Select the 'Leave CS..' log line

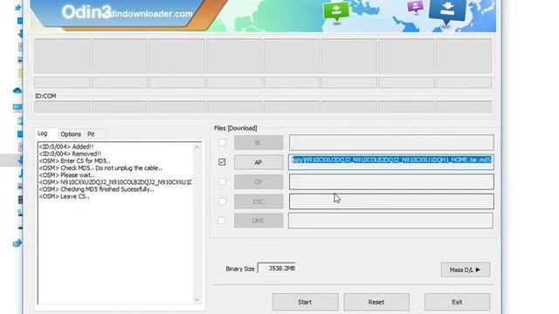[64, 196]
